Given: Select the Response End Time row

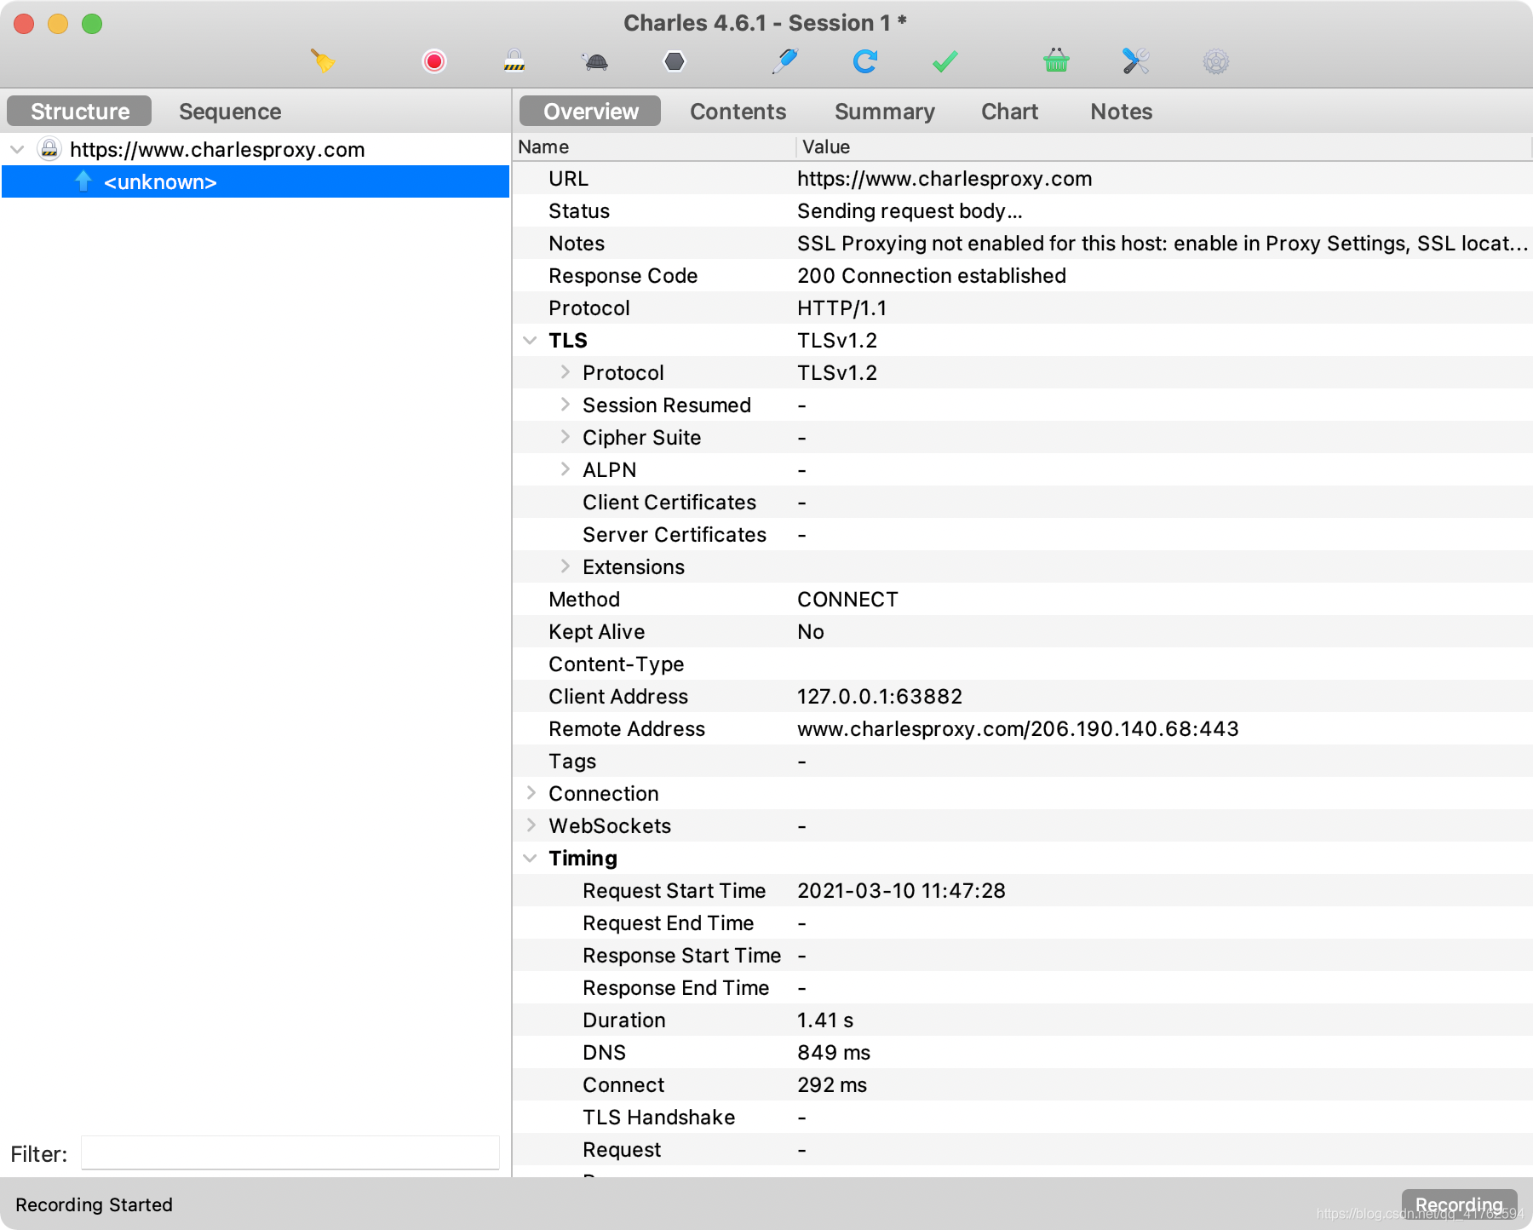Looking at the screenshot, I should (x=1022, y=988).
